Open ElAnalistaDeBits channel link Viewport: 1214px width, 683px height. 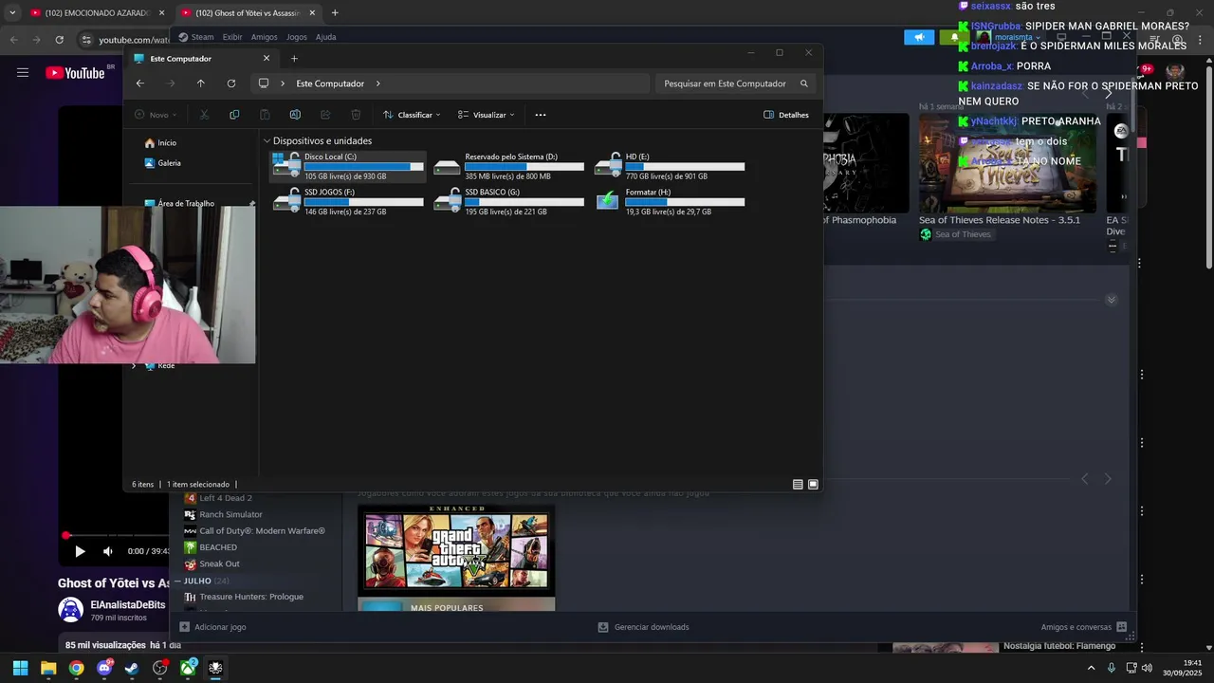pyautogui.click(x=127, y=604)
